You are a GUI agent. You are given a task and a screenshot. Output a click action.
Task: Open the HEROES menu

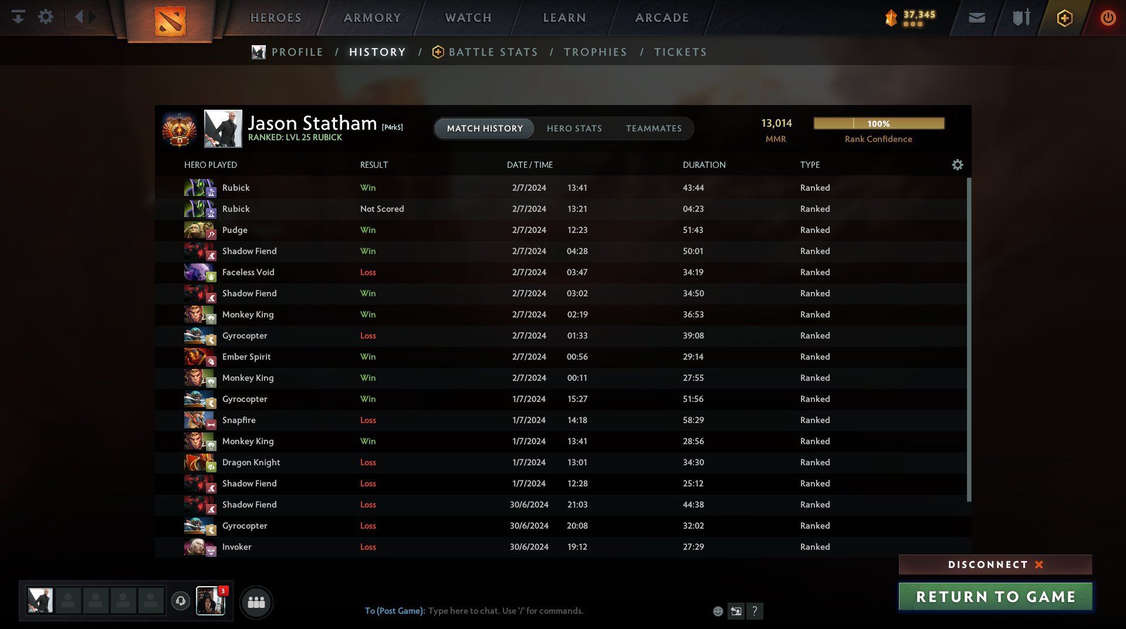point(276,18)
